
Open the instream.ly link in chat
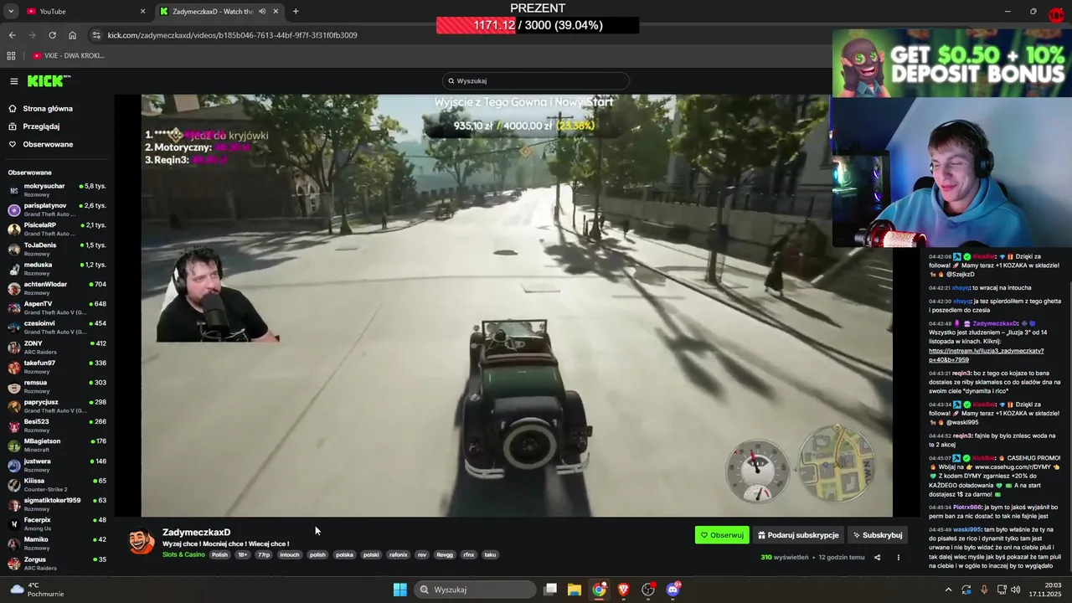point(986,355)
